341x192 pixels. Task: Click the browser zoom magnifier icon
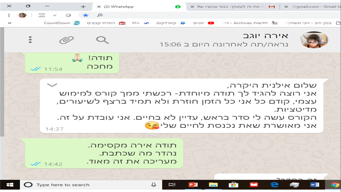click(100, 15)
